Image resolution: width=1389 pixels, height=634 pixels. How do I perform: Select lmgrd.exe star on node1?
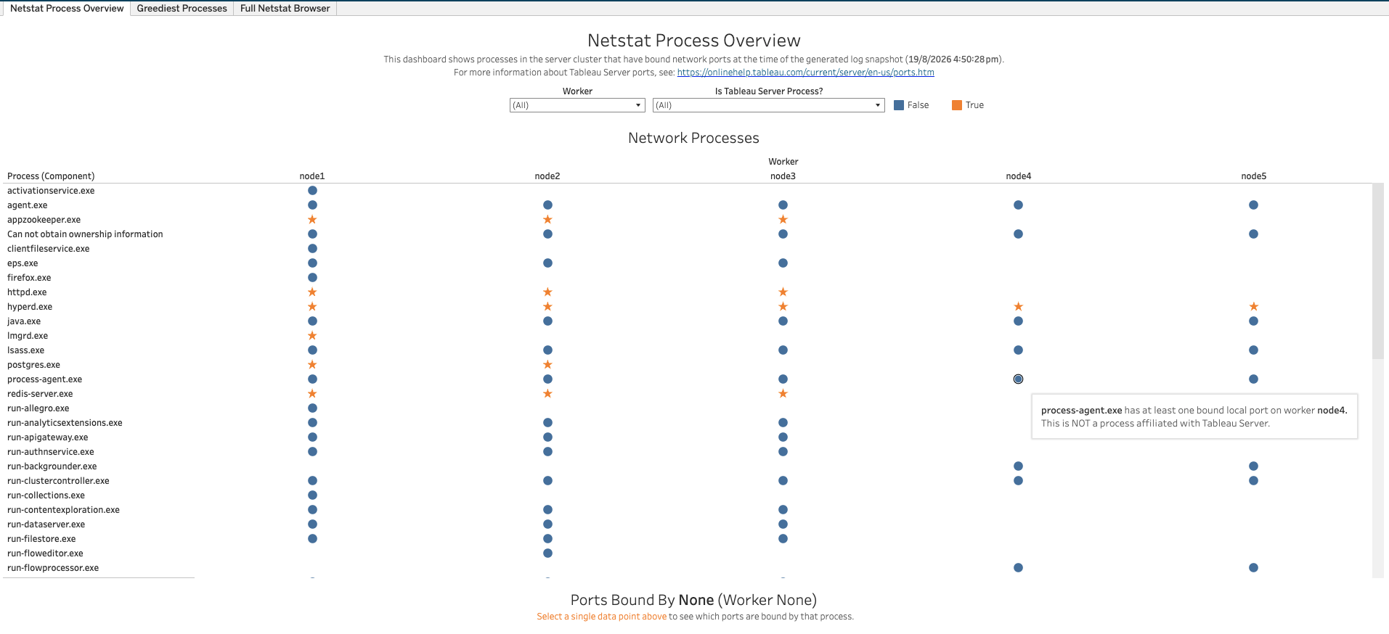pyautogui.click(x=312, y=336)
